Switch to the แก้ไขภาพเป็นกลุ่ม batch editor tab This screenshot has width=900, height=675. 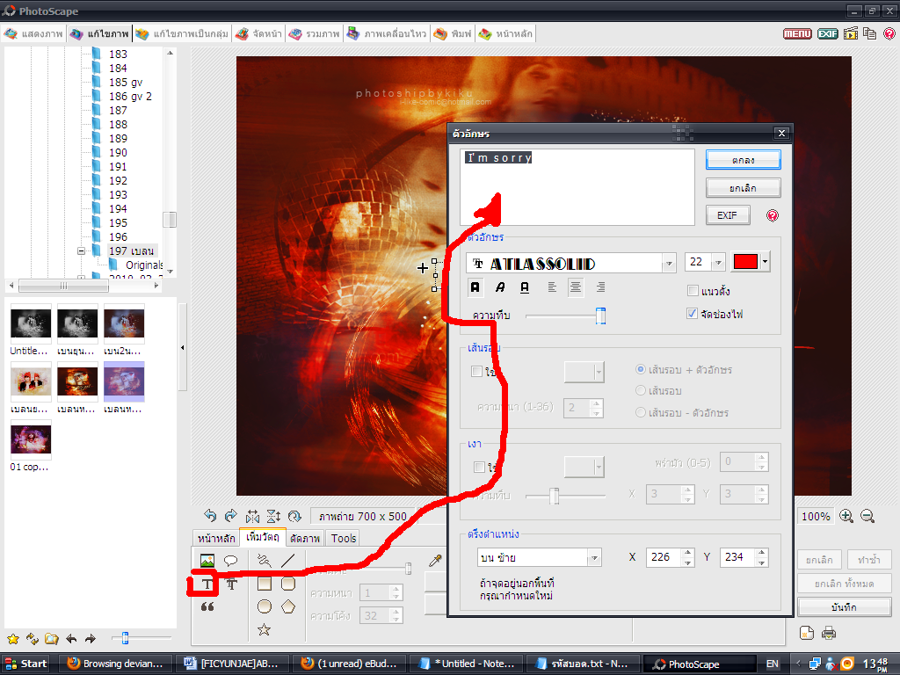click(181, 34)
